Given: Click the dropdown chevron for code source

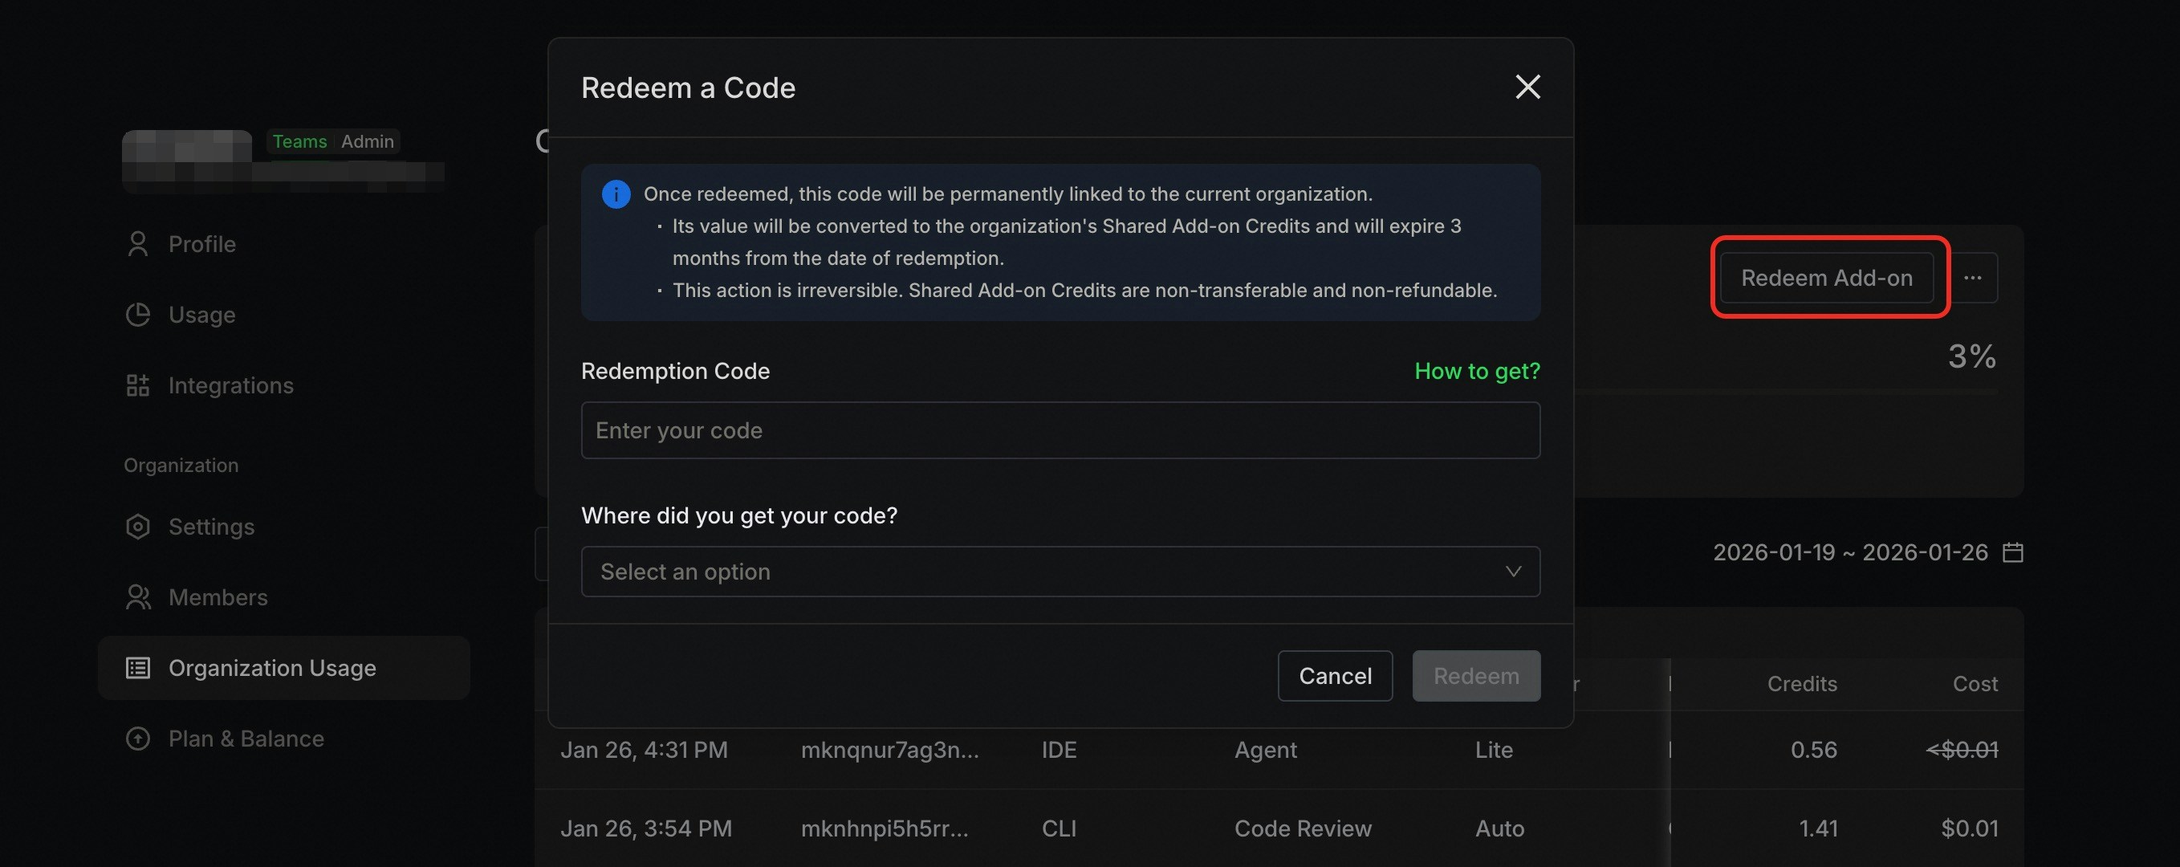Looking at the screenshot, I should 1513,572.
